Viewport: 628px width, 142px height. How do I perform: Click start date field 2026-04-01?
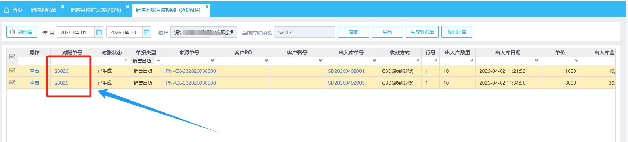coord(76,32)
